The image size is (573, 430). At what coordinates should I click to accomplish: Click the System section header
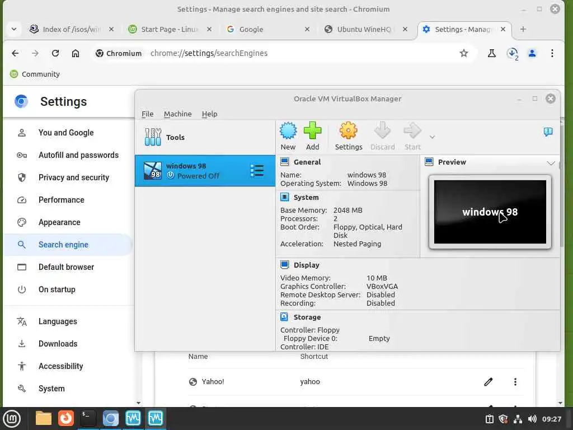tap(306, 198)
